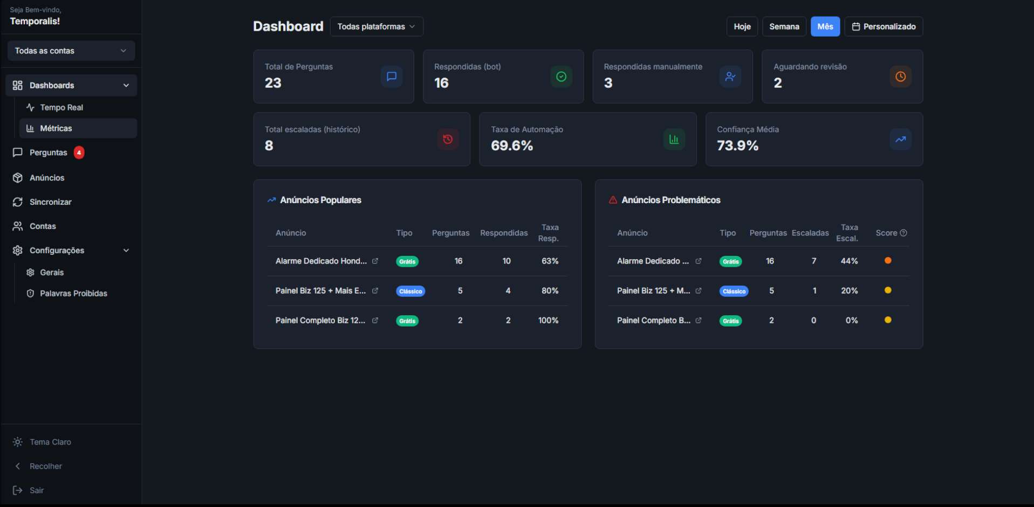Open Tempo Real dashboard in sidebar

61,107
